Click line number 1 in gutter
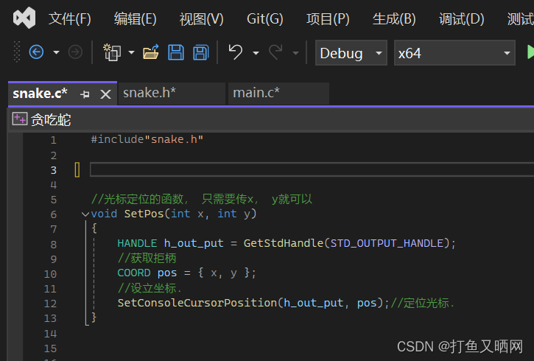Screen dimensions: 534x361 tap(54, 140)
